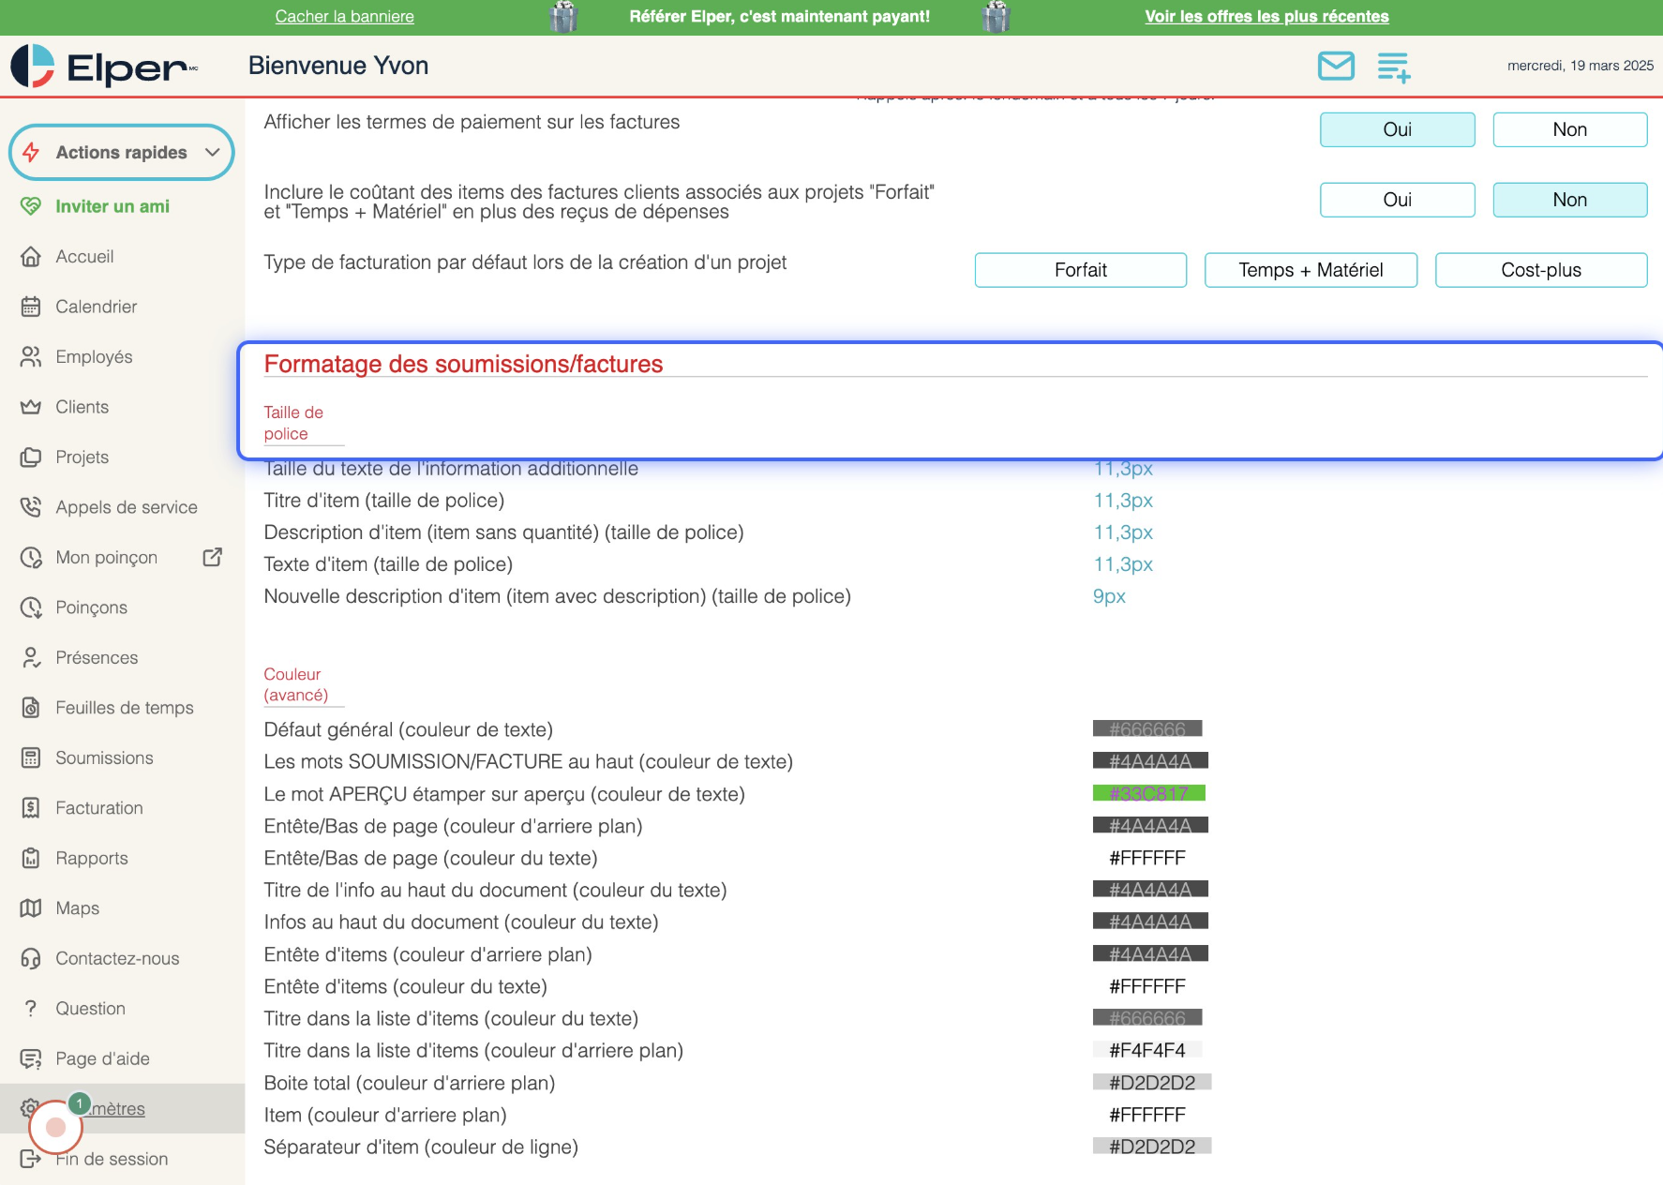Screen dimensions: 1663x1185
Task: Click Inviter un ami link
Action: [112, 206]
